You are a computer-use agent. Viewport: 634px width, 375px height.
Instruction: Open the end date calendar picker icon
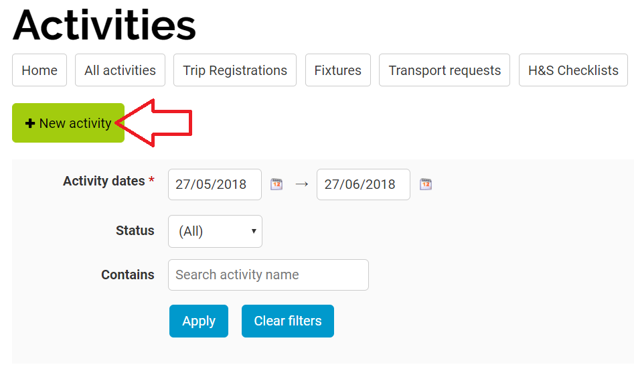coord(426,184)
